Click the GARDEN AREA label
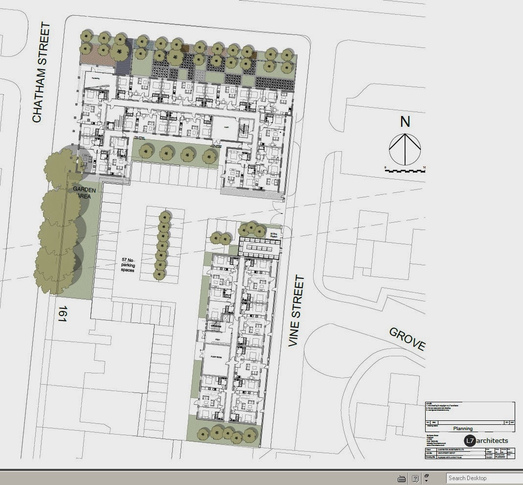The height and width of the screenshot is (485, 523). 84,193
